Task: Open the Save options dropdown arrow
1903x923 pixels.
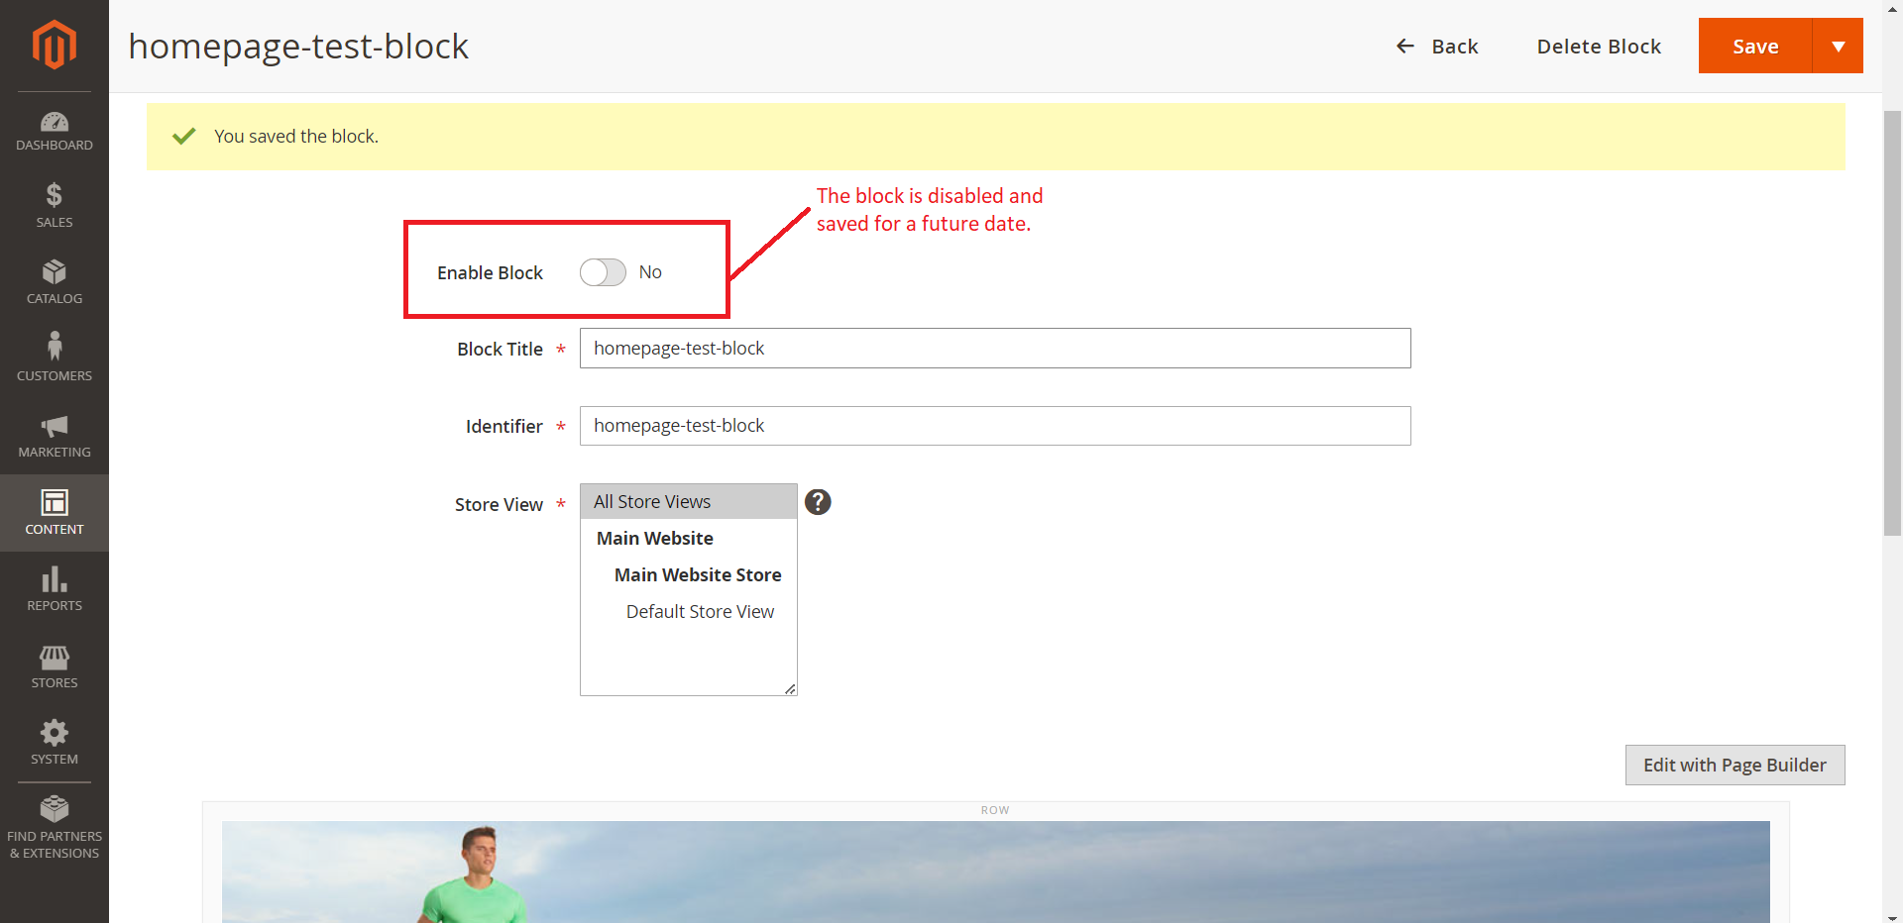Action: click(1839, 46)
